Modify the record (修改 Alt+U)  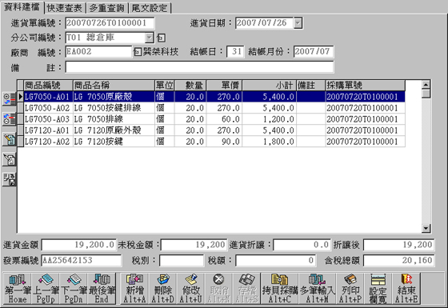pyautogui.click(x=190, y=288)
